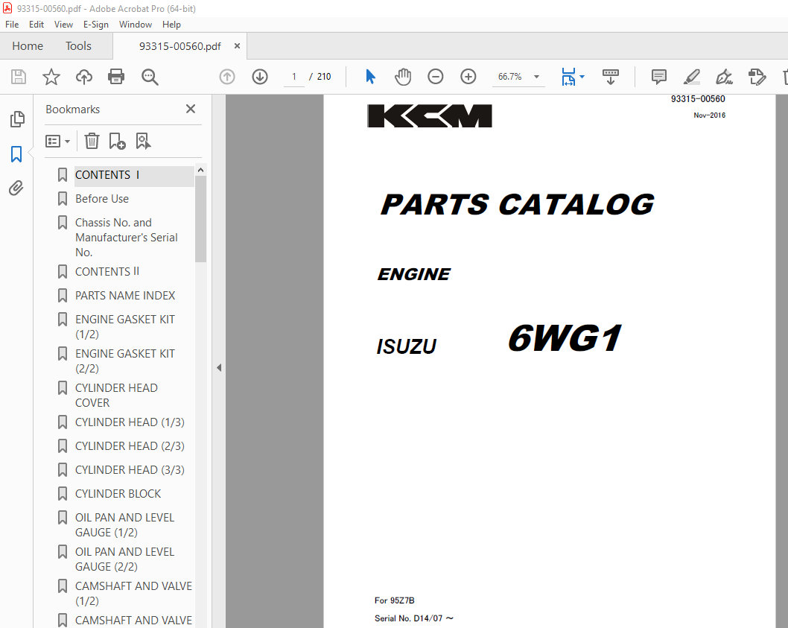Select OIL PAN AND LEVEL GAUGE (2/2)
Image resolution: width=788 pixels, height=628 pixels.
(124, 559)
